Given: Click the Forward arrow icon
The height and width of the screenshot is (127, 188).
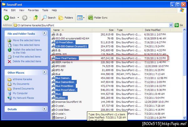Looking at the screenshot, I should pos(24,18).
